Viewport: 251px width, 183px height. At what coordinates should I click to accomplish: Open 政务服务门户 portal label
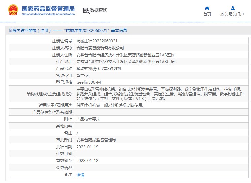pyautogui.click(x=232, y=14)
